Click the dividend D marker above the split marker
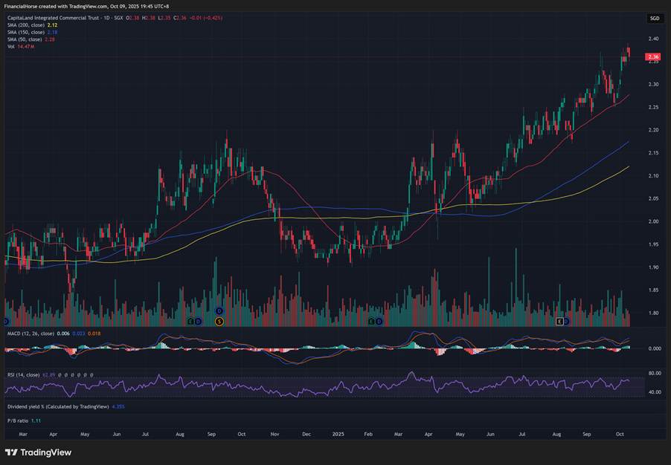Image resolution: width=671 pixels, height=465 pixels. 219,310
